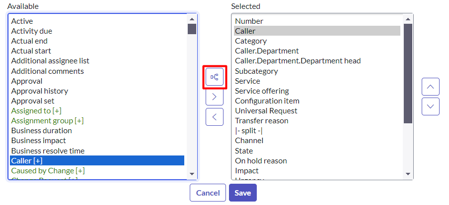
Task: Click the remove left-arrow button
Action: point(215,117)
